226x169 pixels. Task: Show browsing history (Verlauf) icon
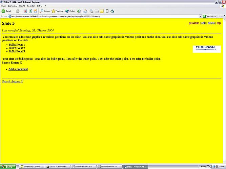pos(79,11)
